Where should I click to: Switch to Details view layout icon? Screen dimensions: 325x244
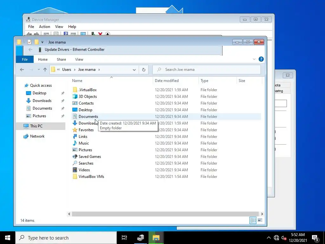click(253, 220)
